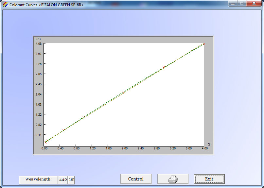Maximize the Colorant Curves window
Image resolution: width=264 pixels, height=188 pixels.
pos(242,4)
